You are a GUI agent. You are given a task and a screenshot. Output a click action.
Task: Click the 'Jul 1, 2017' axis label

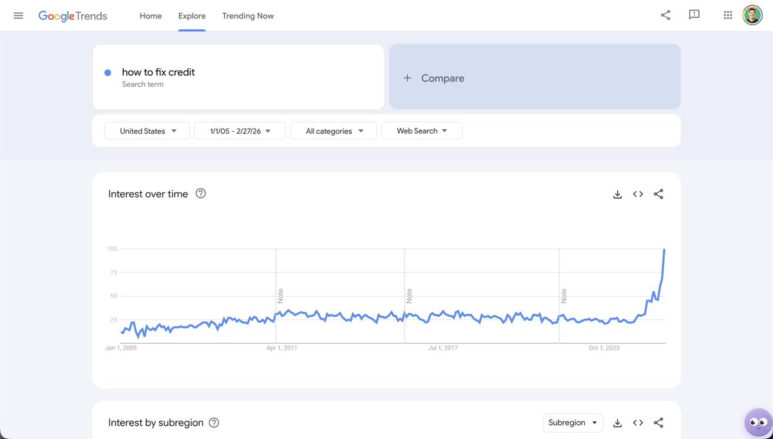(x=443, y=348)
